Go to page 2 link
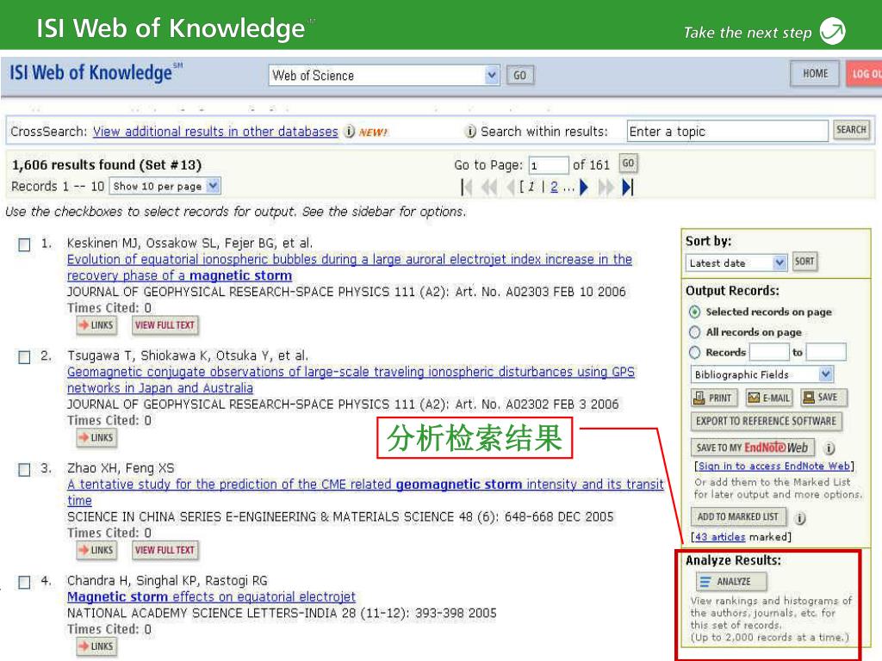 [554, 187]
